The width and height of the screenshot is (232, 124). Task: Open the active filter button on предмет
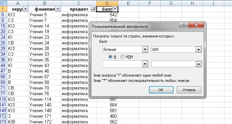click(94, 9)
